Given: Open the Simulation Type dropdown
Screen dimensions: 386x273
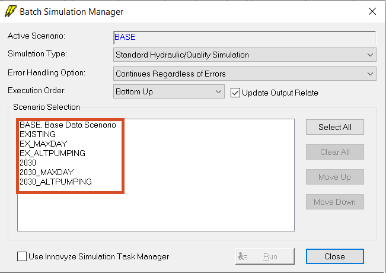Looking at the screenshot, I should point(245,55).
